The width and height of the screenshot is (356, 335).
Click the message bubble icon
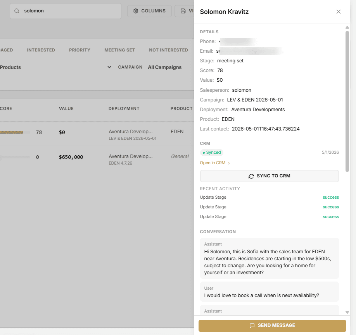(252, 325)
